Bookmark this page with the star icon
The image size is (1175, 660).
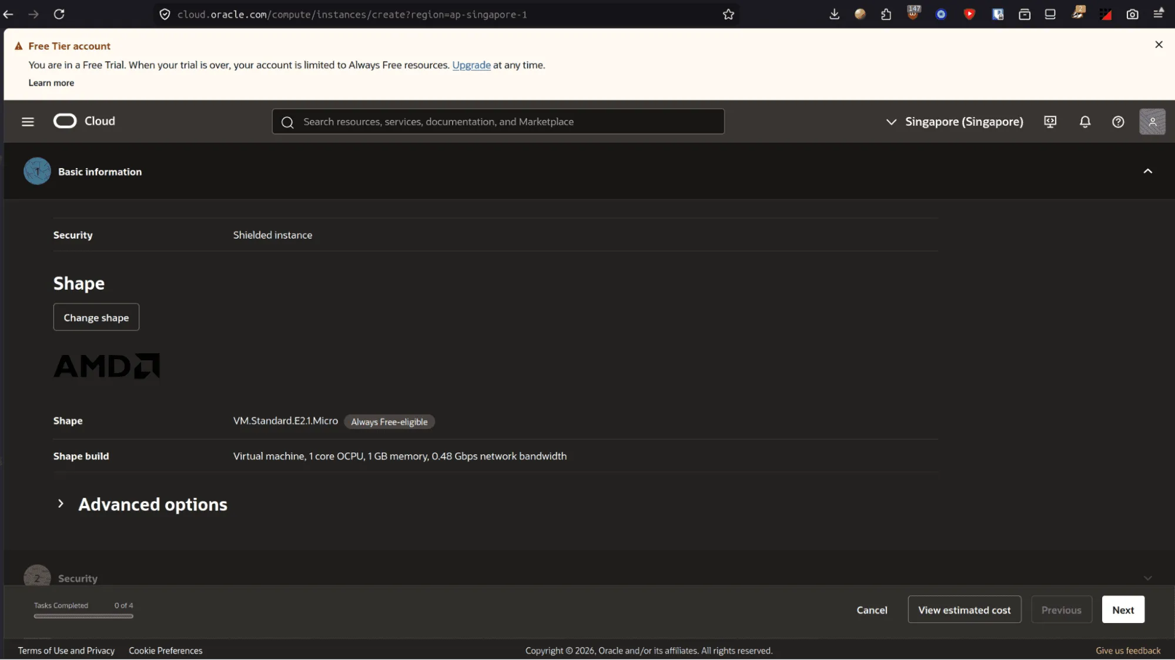pos(728,14)
